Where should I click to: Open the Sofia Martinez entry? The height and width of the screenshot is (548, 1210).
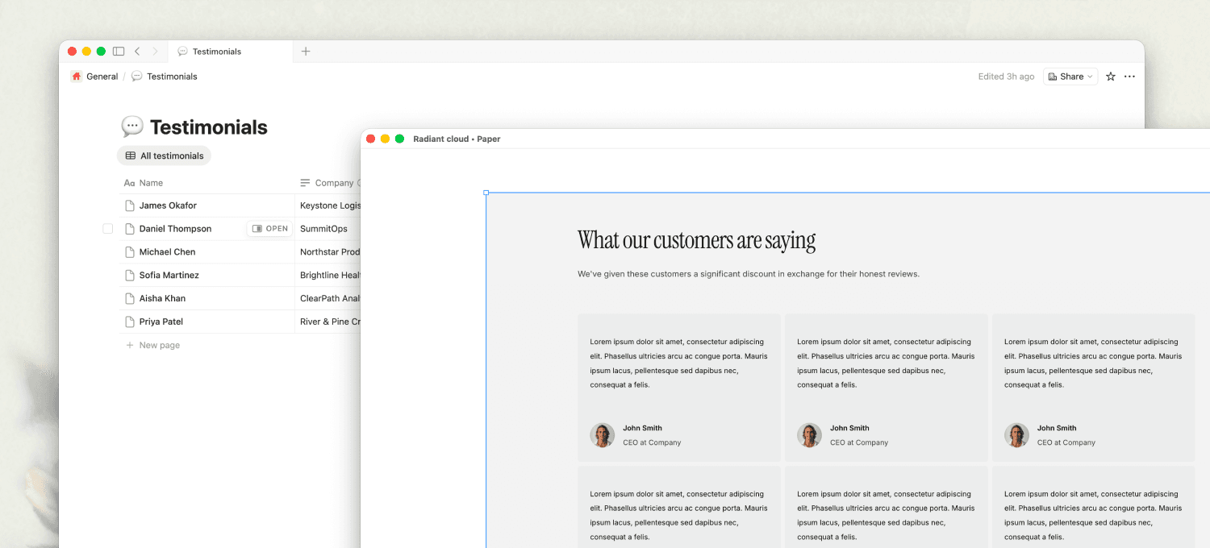tap(169, 276)
